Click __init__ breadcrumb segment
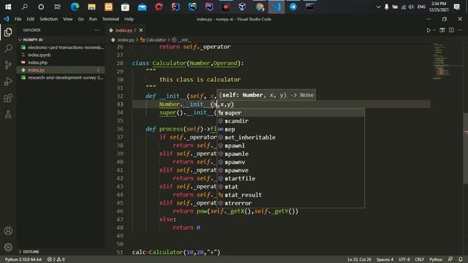Viewport: 468px width, 263px height. (x=184, y=39)
